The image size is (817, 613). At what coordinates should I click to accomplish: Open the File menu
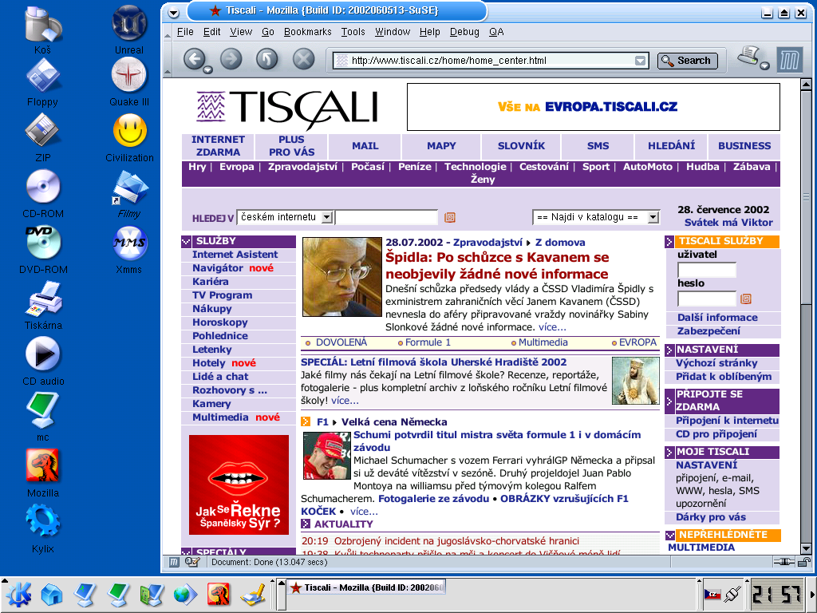coord(185,32)
